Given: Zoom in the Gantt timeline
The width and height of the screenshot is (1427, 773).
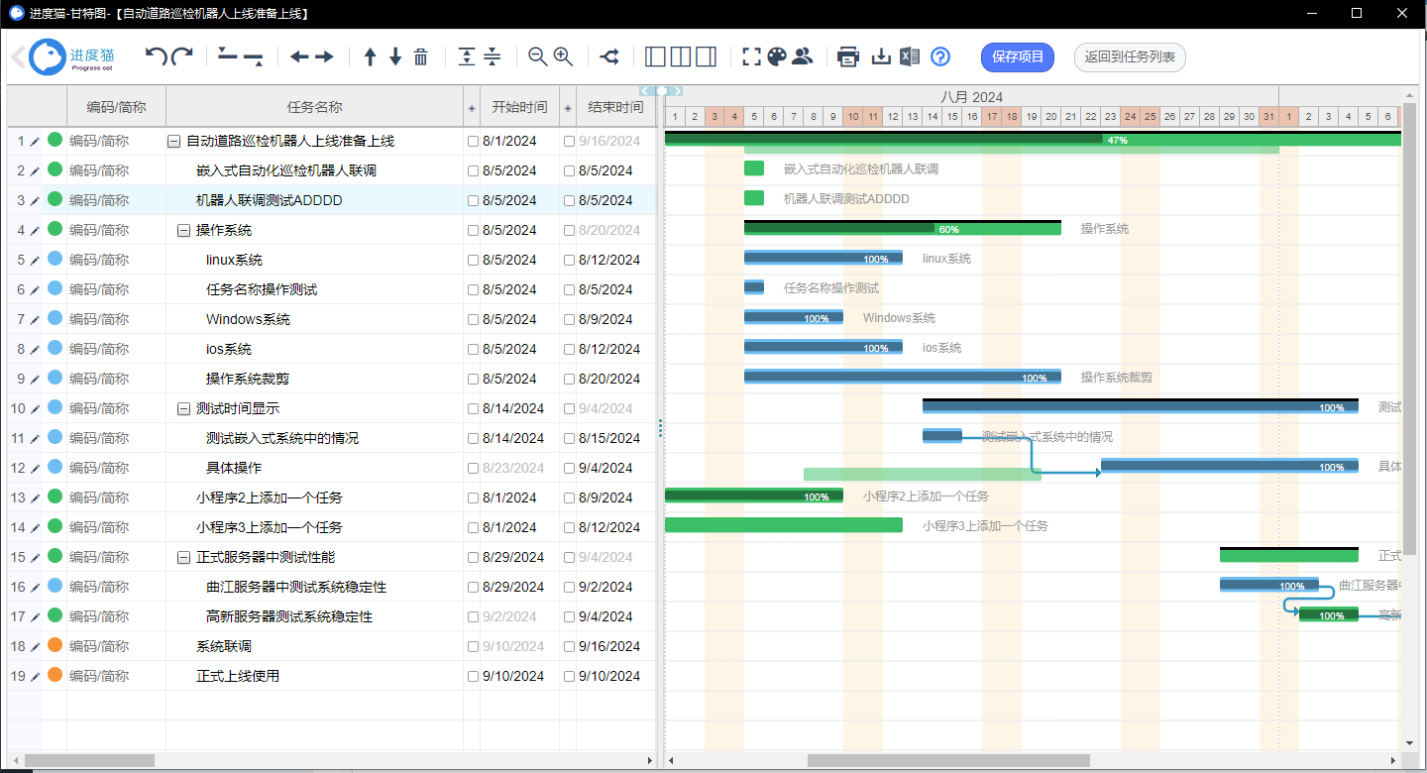Looking at the screenshot, I should [563, 56].
